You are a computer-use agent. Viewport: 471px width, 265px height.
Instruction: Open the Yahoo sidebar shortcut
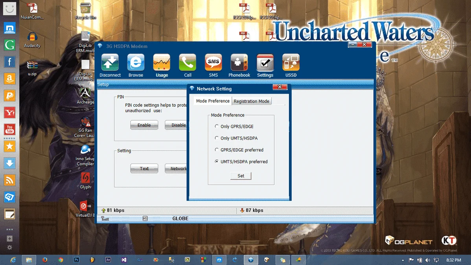(x=9, y=113)
